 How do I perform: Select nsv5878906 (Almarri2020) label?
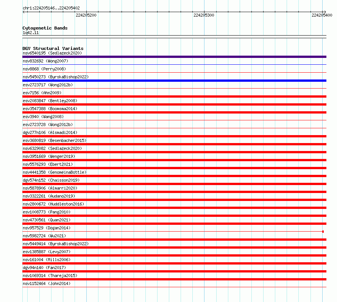coord(50,188)
